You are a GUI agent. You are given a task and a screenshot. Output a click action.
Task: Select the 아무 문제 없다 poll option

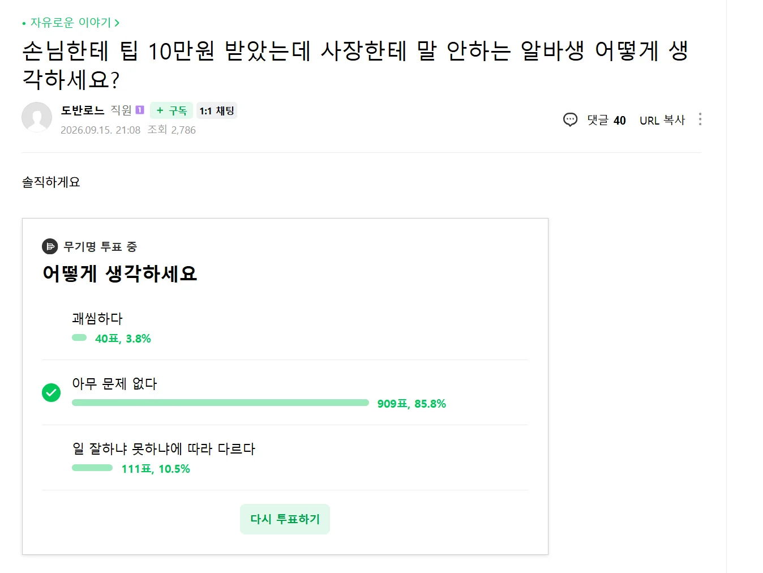pyautogui.click(x=285, y=392)
